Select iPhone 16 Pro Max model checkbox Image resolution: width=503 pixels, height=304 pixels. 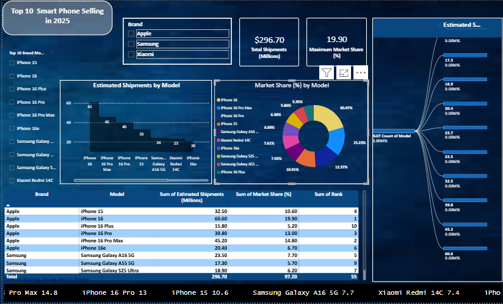(12, 115)
